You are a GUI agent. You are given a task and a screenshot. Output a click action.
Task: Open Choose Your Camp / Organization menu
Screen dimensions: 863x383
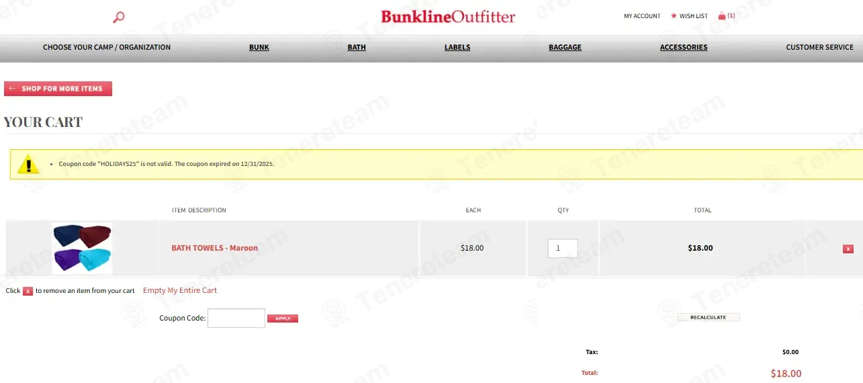tap(107, 48)
